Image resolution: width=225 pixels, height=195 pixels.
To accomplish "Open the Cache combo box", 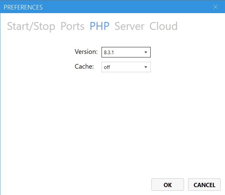I will tap(126, 67).
